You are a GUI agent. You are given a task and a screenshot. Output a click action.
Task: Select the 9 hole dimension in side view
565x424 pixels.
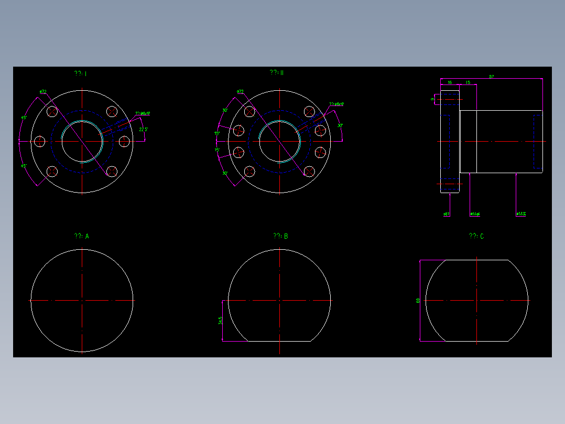tap(433, 99)
